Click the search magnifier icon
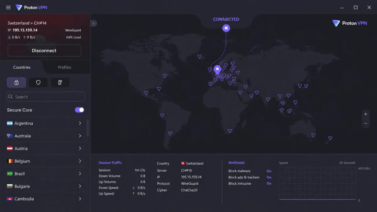Image resolution: width=377 pixels, height=212 pixels. (11, 97)
